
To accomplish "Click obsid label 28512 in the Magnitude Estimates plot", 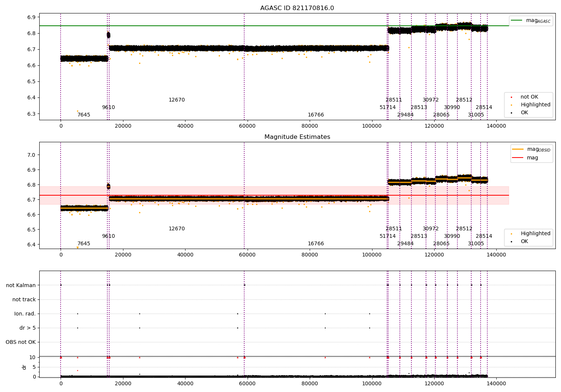I will [464, 229].
